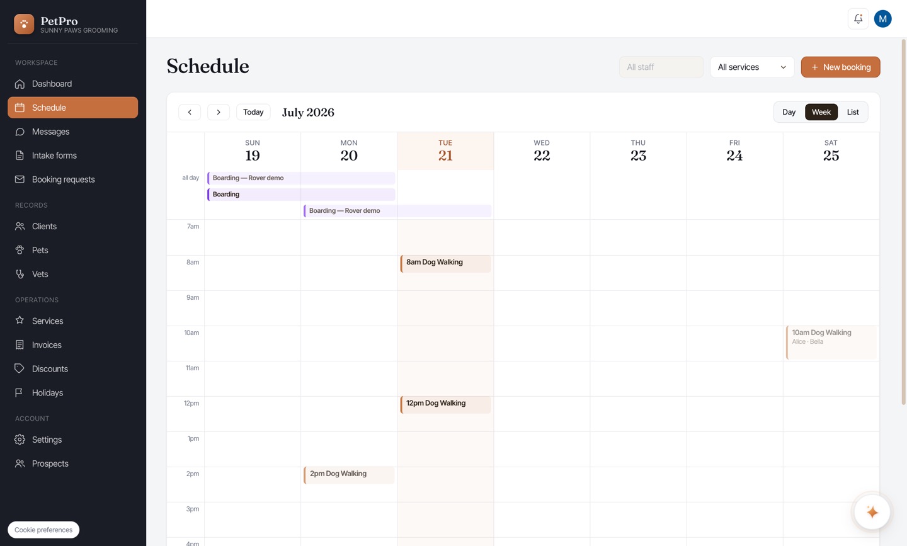Screen dimensions: 907x546
Task: Click the Invoices receipt icon
Action: (20, 344)
